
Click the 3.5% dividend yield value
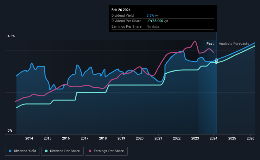150,15
